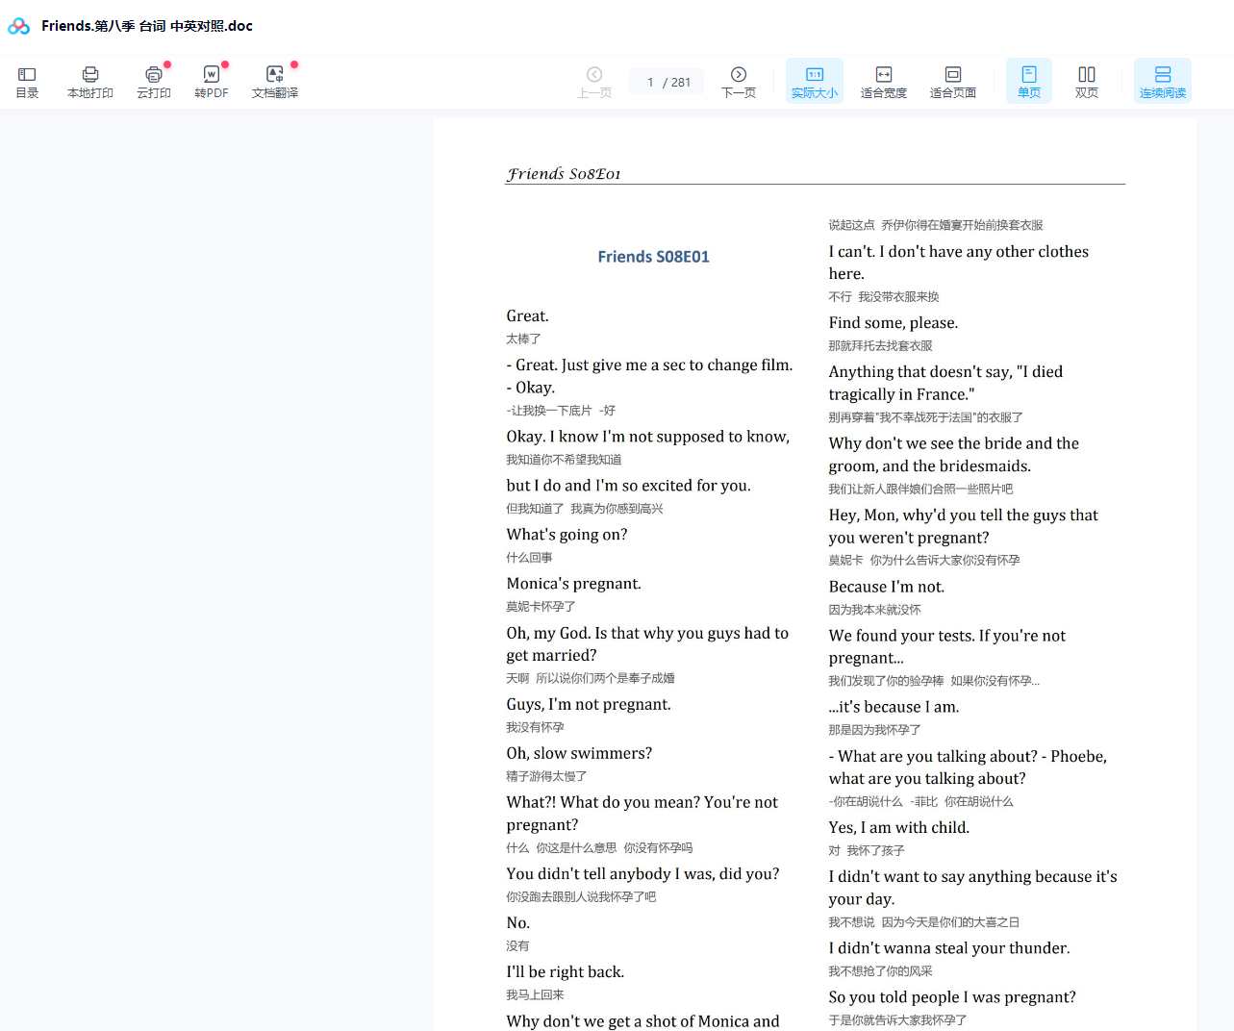
Task: Convert document using 转PDF icon
Action: (212, 82)
